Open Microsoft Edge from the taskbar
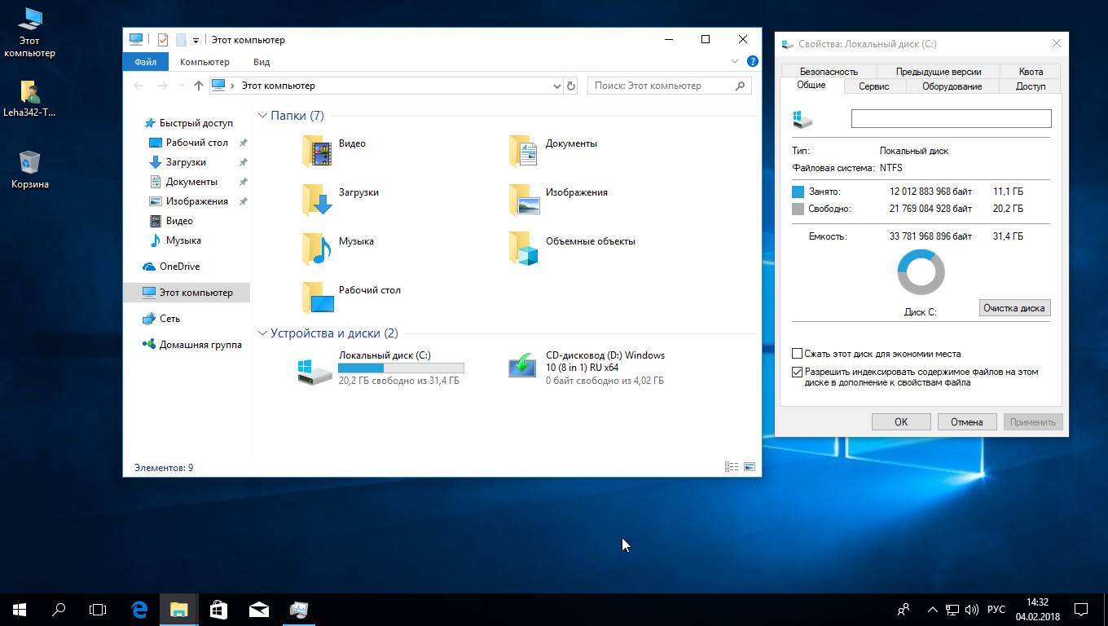The width and height of the screenshot is (1108, 626). [139, 609]
